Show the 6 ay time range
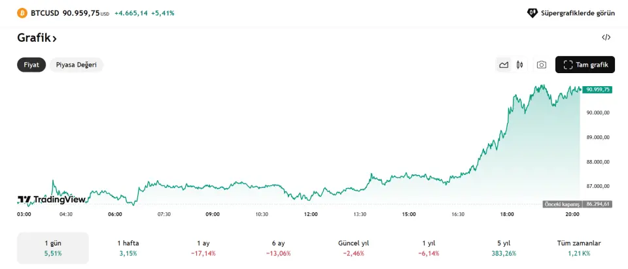Screen dimensions: 628x269 (279, 247)
